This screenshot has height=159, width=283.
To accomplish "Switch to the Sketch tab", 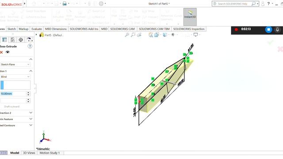I will (11, 29).
